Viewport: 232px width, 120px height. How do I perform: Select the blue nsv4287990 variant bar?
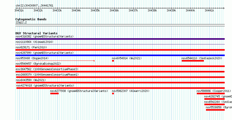click(x=120, y=55)
